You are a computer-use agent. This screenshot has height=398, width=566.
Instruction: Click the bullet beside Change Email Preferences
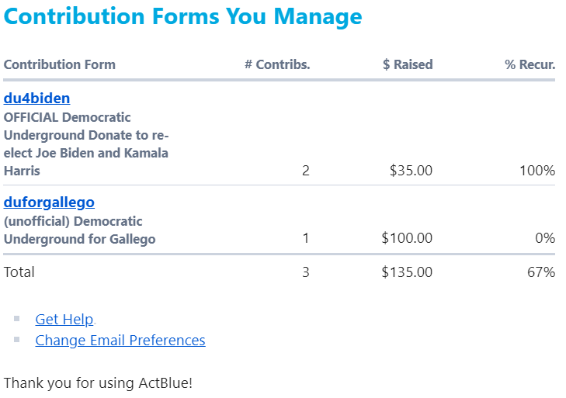17,339
